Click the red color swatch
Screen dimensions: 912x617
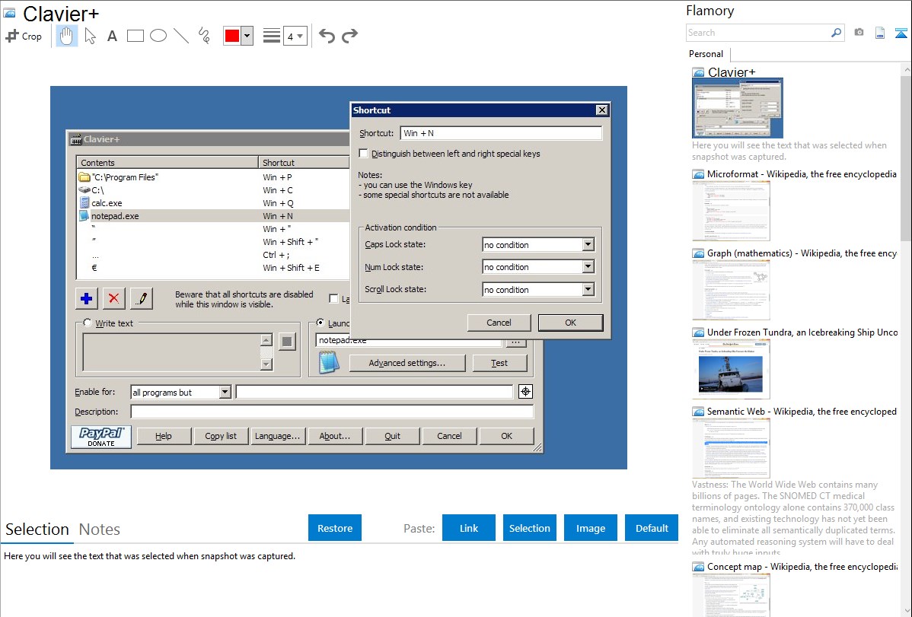[x=232, y=36]
